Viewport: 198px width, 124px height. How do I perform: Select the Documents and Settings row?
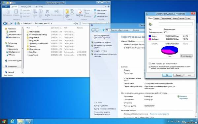[56, 35]
